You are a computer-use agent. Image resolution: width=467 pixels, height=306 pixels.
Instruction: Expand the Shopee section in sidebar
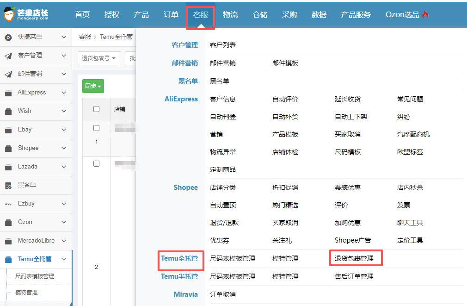click(64, 148)
